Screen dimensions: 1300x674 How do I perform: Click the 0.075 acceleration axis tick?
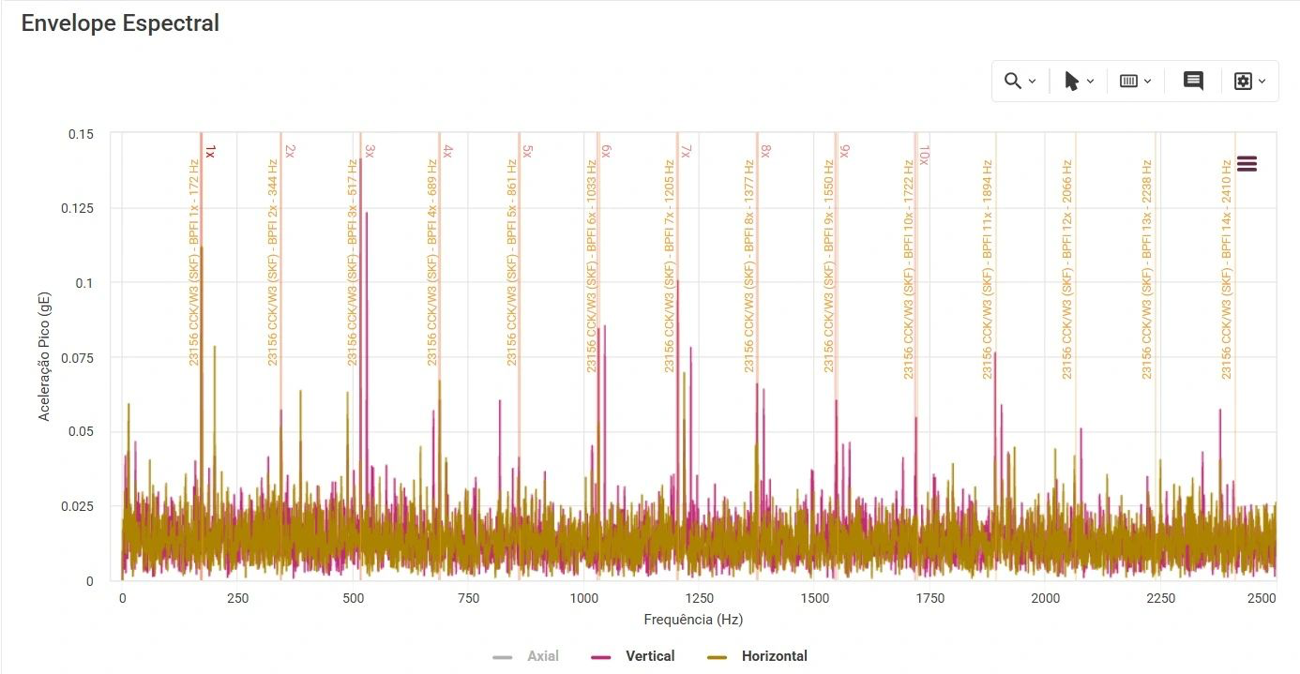77,357
